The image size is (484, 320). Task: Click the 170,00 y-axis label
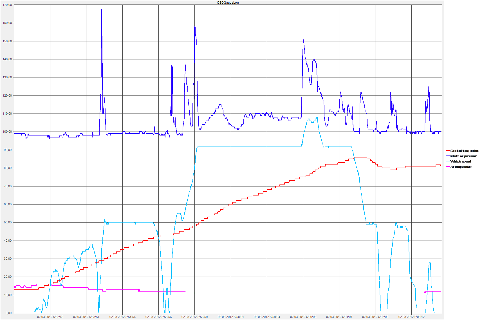coord(7,5)
